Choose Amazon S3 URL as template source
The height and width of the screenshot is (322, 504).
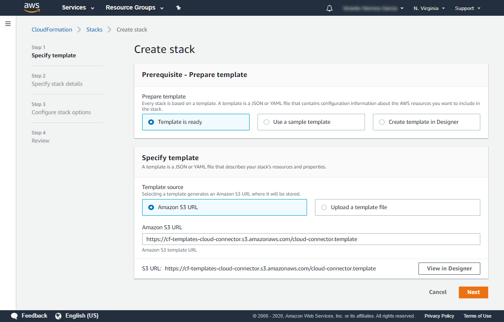[224, 207]
